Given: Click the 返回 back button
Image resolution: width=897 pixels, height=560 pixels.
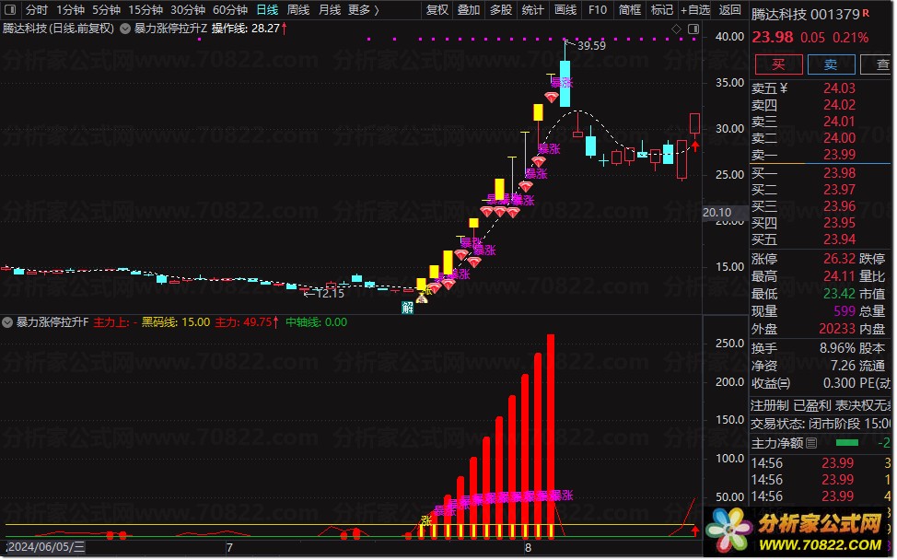Looking at the screenshot, I should (730, 10).
